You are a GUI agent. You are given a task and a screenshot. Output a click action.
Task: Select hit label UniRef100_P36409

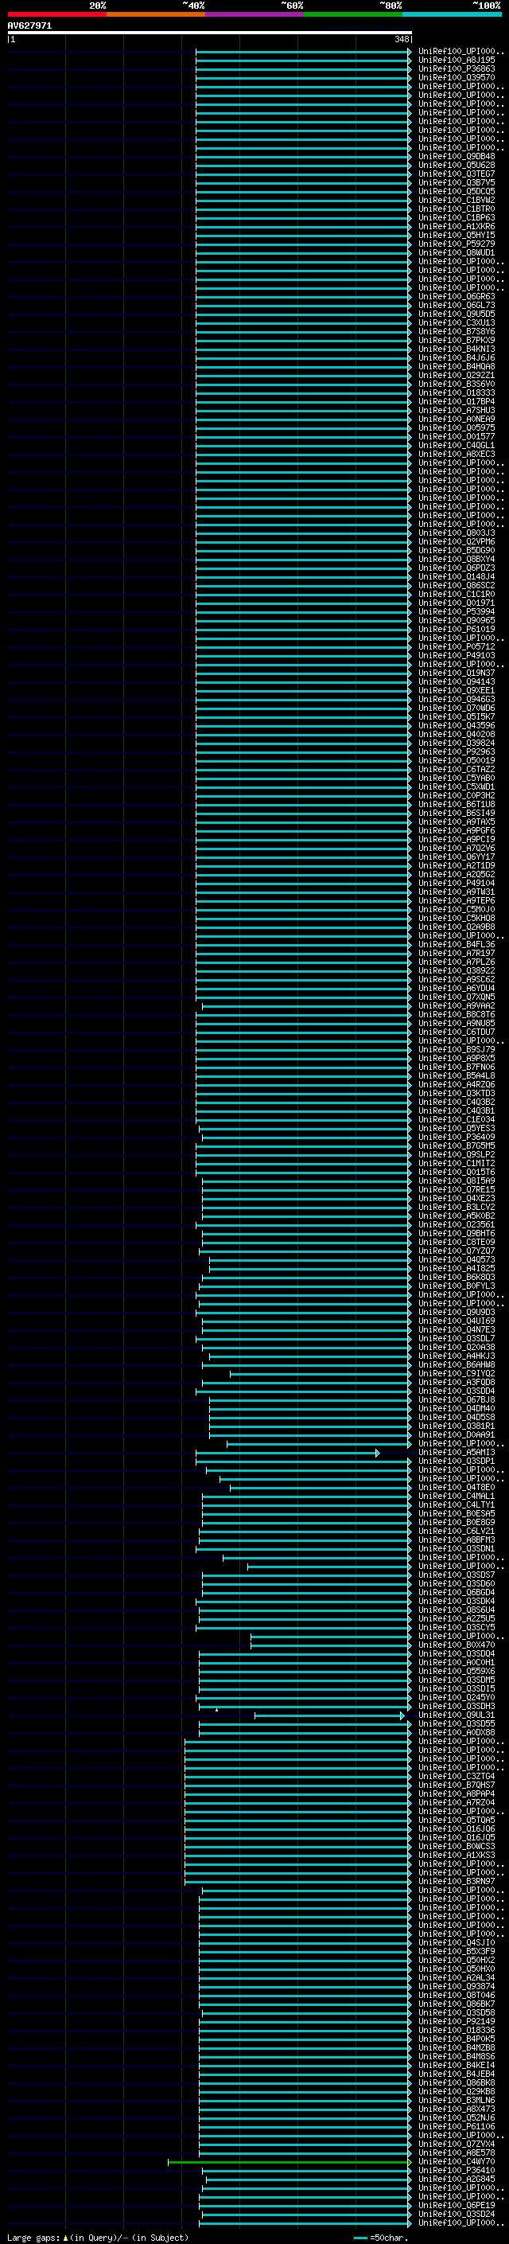click(457, 1137)
